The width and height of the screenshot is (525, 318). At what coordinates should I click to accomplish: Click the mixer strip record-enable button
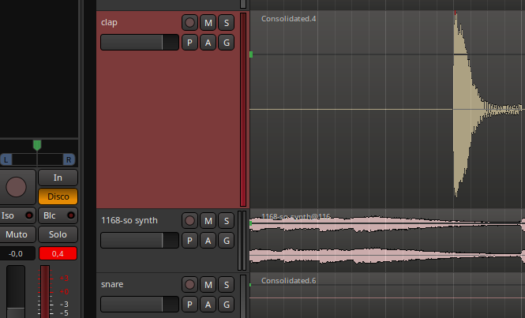coord(16,187)
